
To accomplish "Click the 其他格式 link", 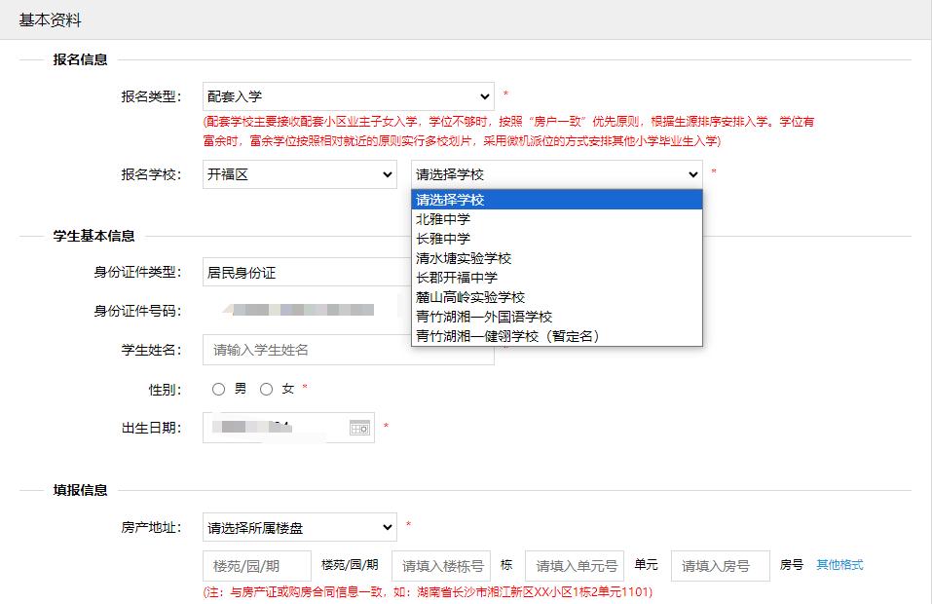I will (x=839, y=565).
